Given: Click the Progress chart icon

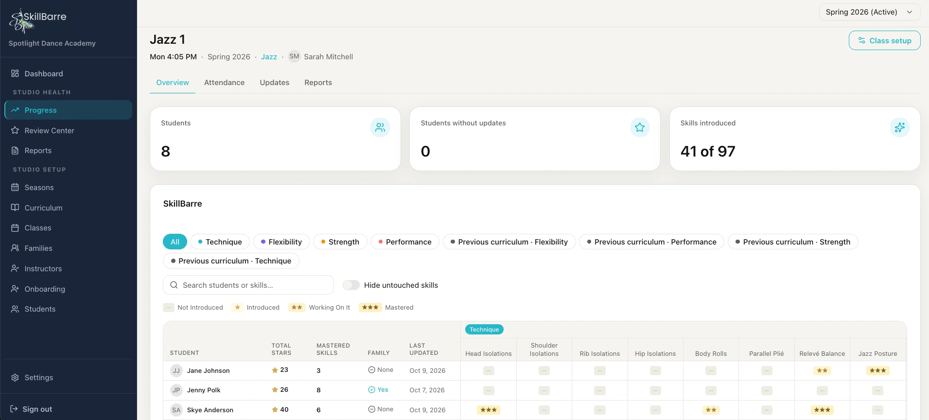Looking at the screenshot, I should 15,110.
